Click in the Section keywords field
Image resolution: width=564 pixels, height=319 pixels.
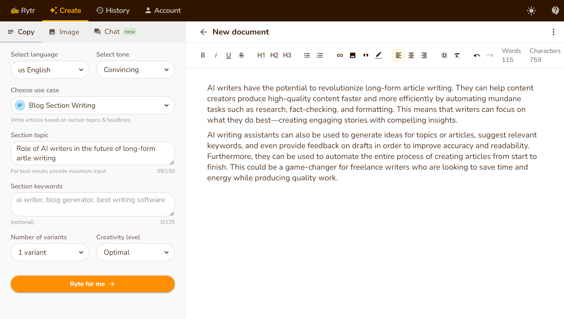(93, 204)
